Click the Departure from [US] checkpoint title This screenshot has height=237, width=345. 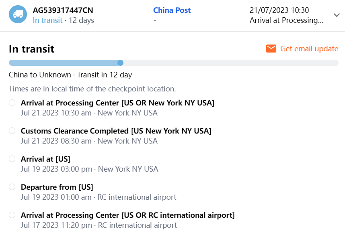57,187
